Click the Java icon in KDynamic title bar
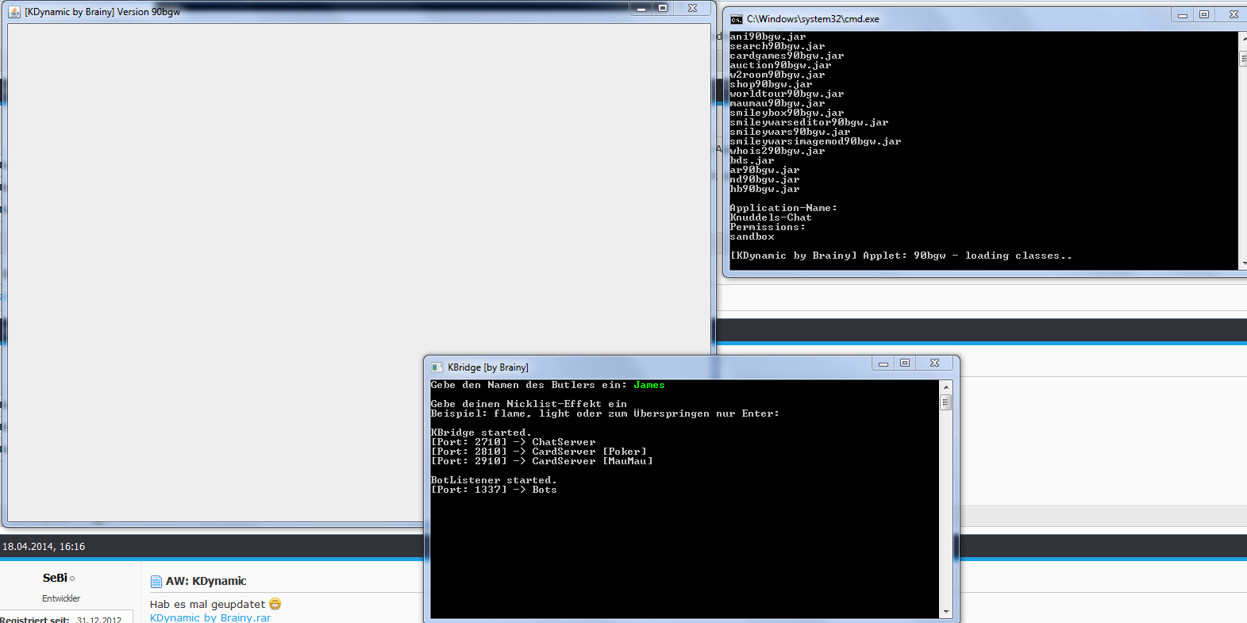Screen dimensions: 1247x623 point(14,12)
